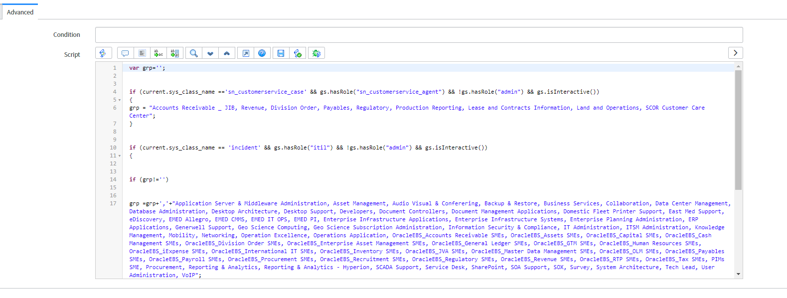Click the find next down arrow
Viewport: 787px width, 298px height.
pyautogui.click(x=210, y=53)
